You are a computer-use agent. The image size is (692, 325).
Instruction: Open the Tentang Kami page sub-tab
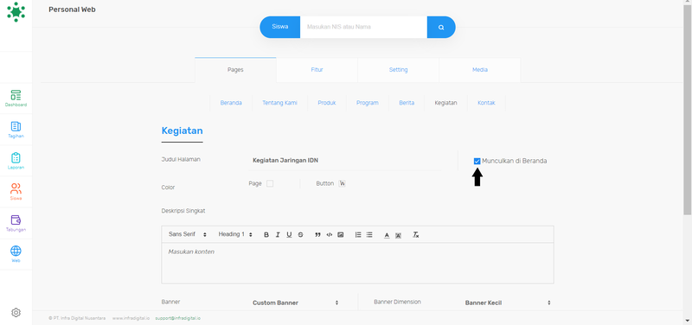[279, 103]
